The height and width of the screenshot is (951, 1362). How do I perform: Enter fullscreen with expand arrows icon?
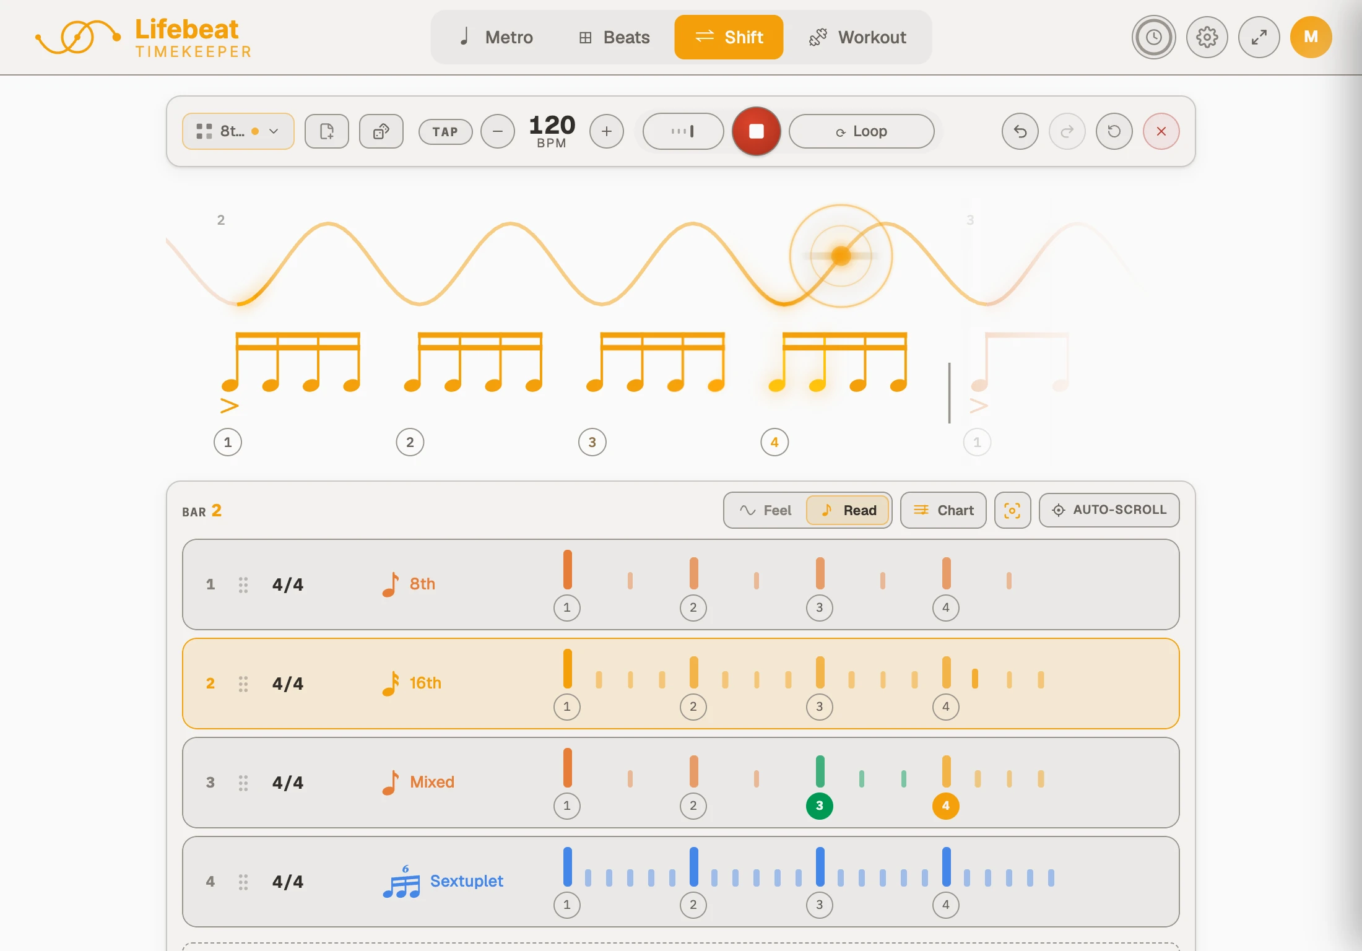(x=1259, y=37)
